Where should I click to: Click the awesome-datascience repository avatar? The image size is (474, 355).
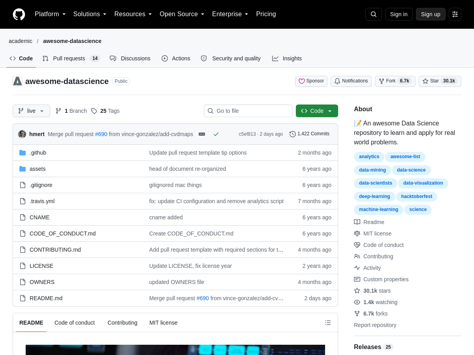coord(17,81)
